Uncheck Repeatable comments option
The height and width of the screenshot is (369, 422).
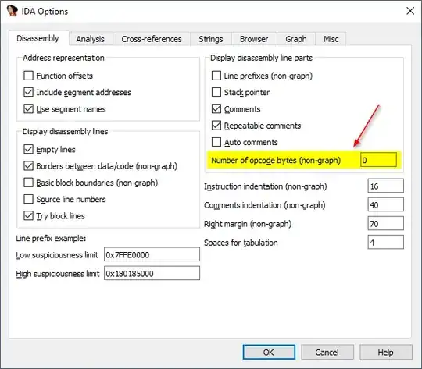(x=216, y=126)
